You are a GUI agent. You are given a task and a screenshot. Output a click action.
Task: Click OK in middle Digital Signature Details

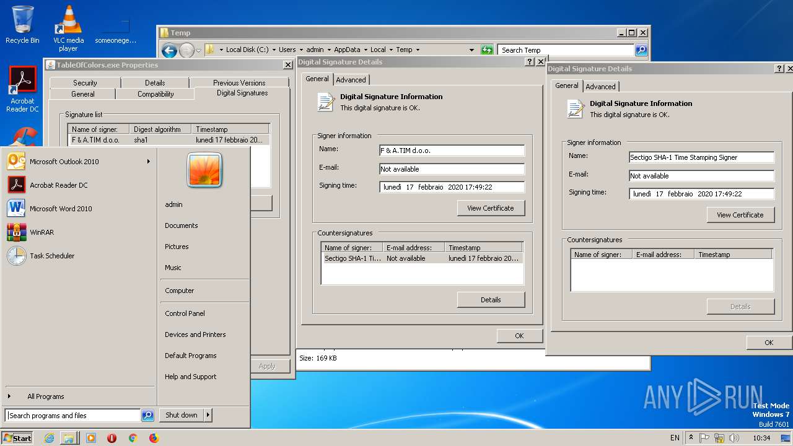click(x=519, y=336)
